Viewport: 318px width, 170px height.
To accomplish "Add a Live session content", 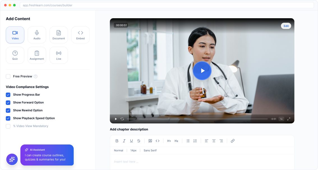I will tap(59, 55).
